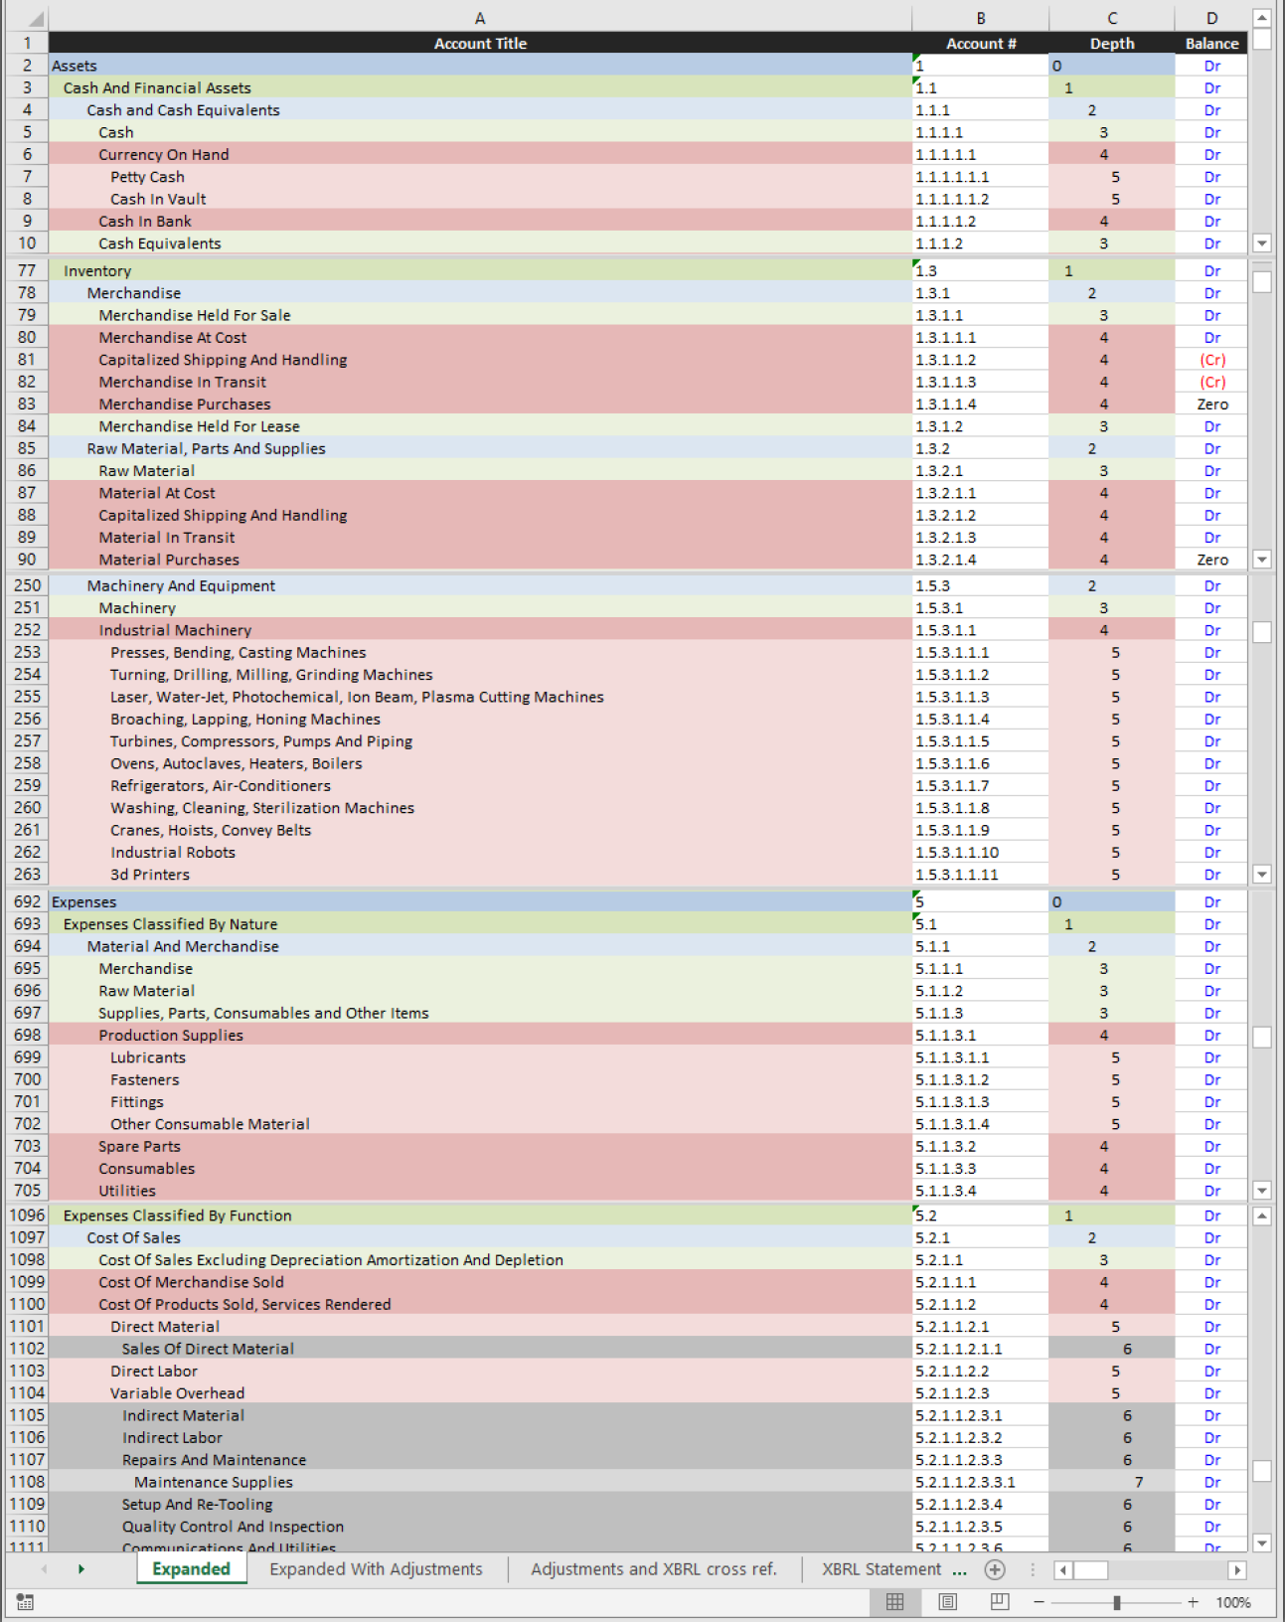Select the Inventory cell
The image size is (1285, 1622).
tap(480, 270)
